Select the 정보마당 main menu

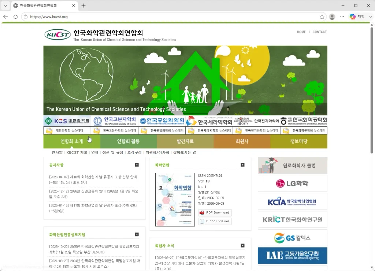pyautogui.click(x=299, y=141)
